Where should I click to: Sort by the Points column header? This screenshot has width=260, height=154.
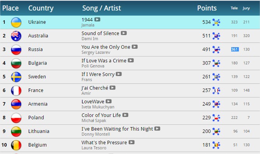(207, 8)
